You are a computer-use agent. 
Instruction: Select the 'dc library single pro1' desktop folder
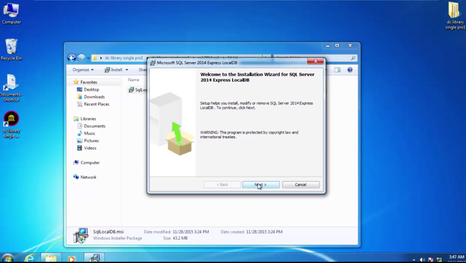click(455, 15)
